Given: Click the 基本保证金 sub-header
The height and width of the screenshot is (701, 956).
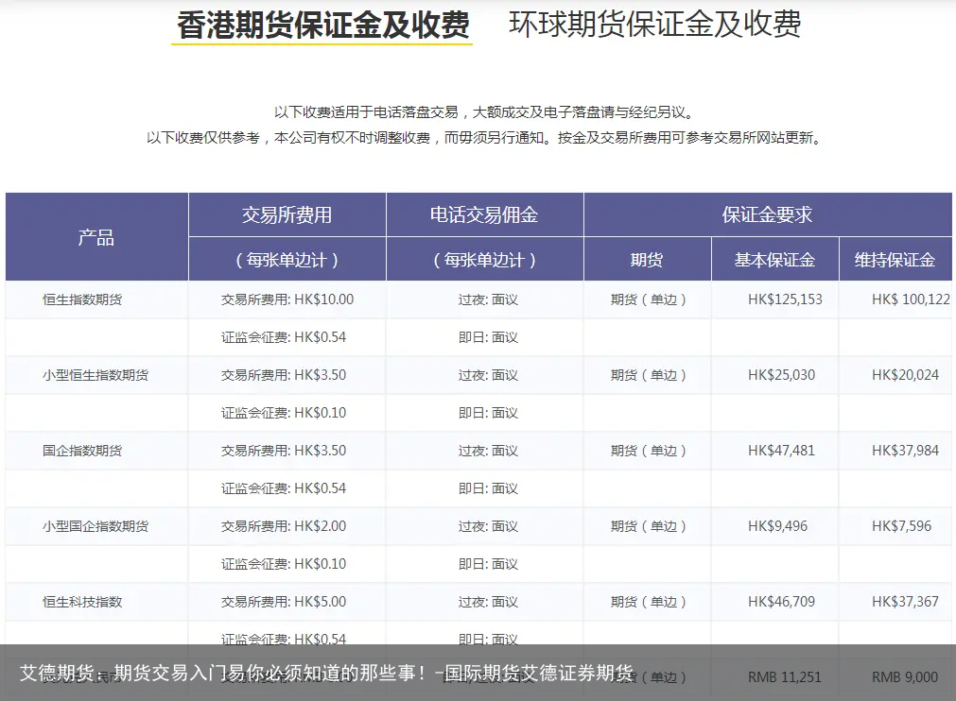Looking at the screenshot, I should pos(773,259).
